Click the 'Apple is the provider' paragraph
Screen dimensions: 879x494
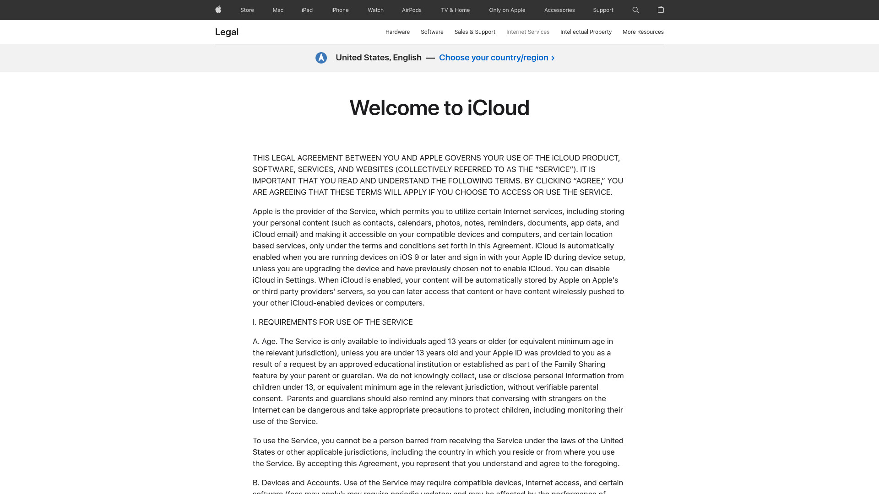439,257
